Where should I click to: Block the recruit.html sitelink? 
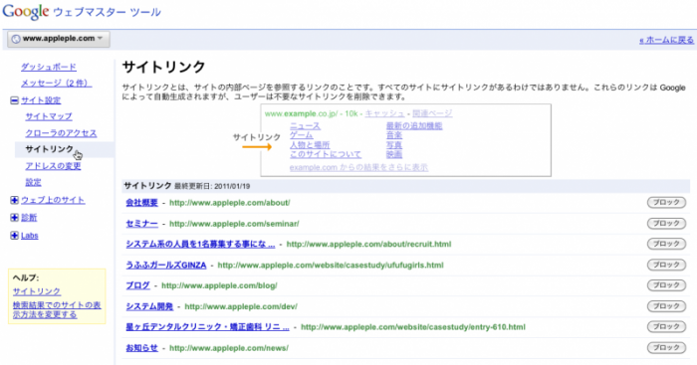point(666,244)
